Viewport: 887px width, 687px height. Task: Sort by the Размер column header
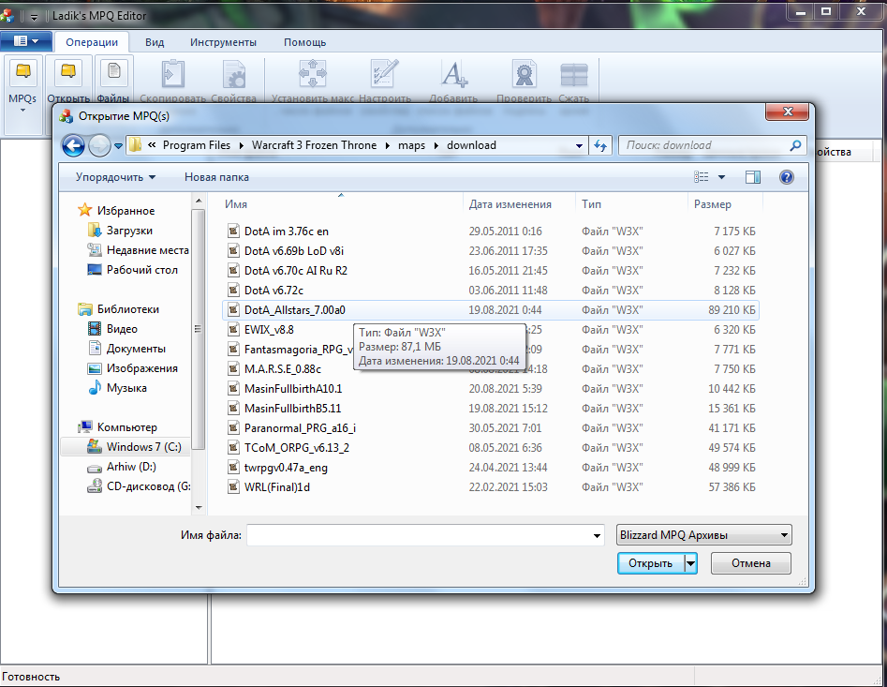725,204
